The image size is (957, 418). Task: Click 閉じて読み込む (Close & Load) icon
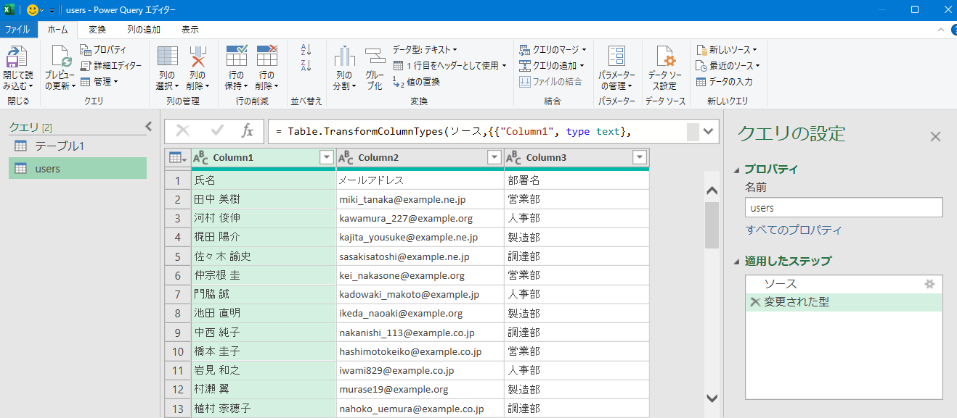[x=17, y=57]
